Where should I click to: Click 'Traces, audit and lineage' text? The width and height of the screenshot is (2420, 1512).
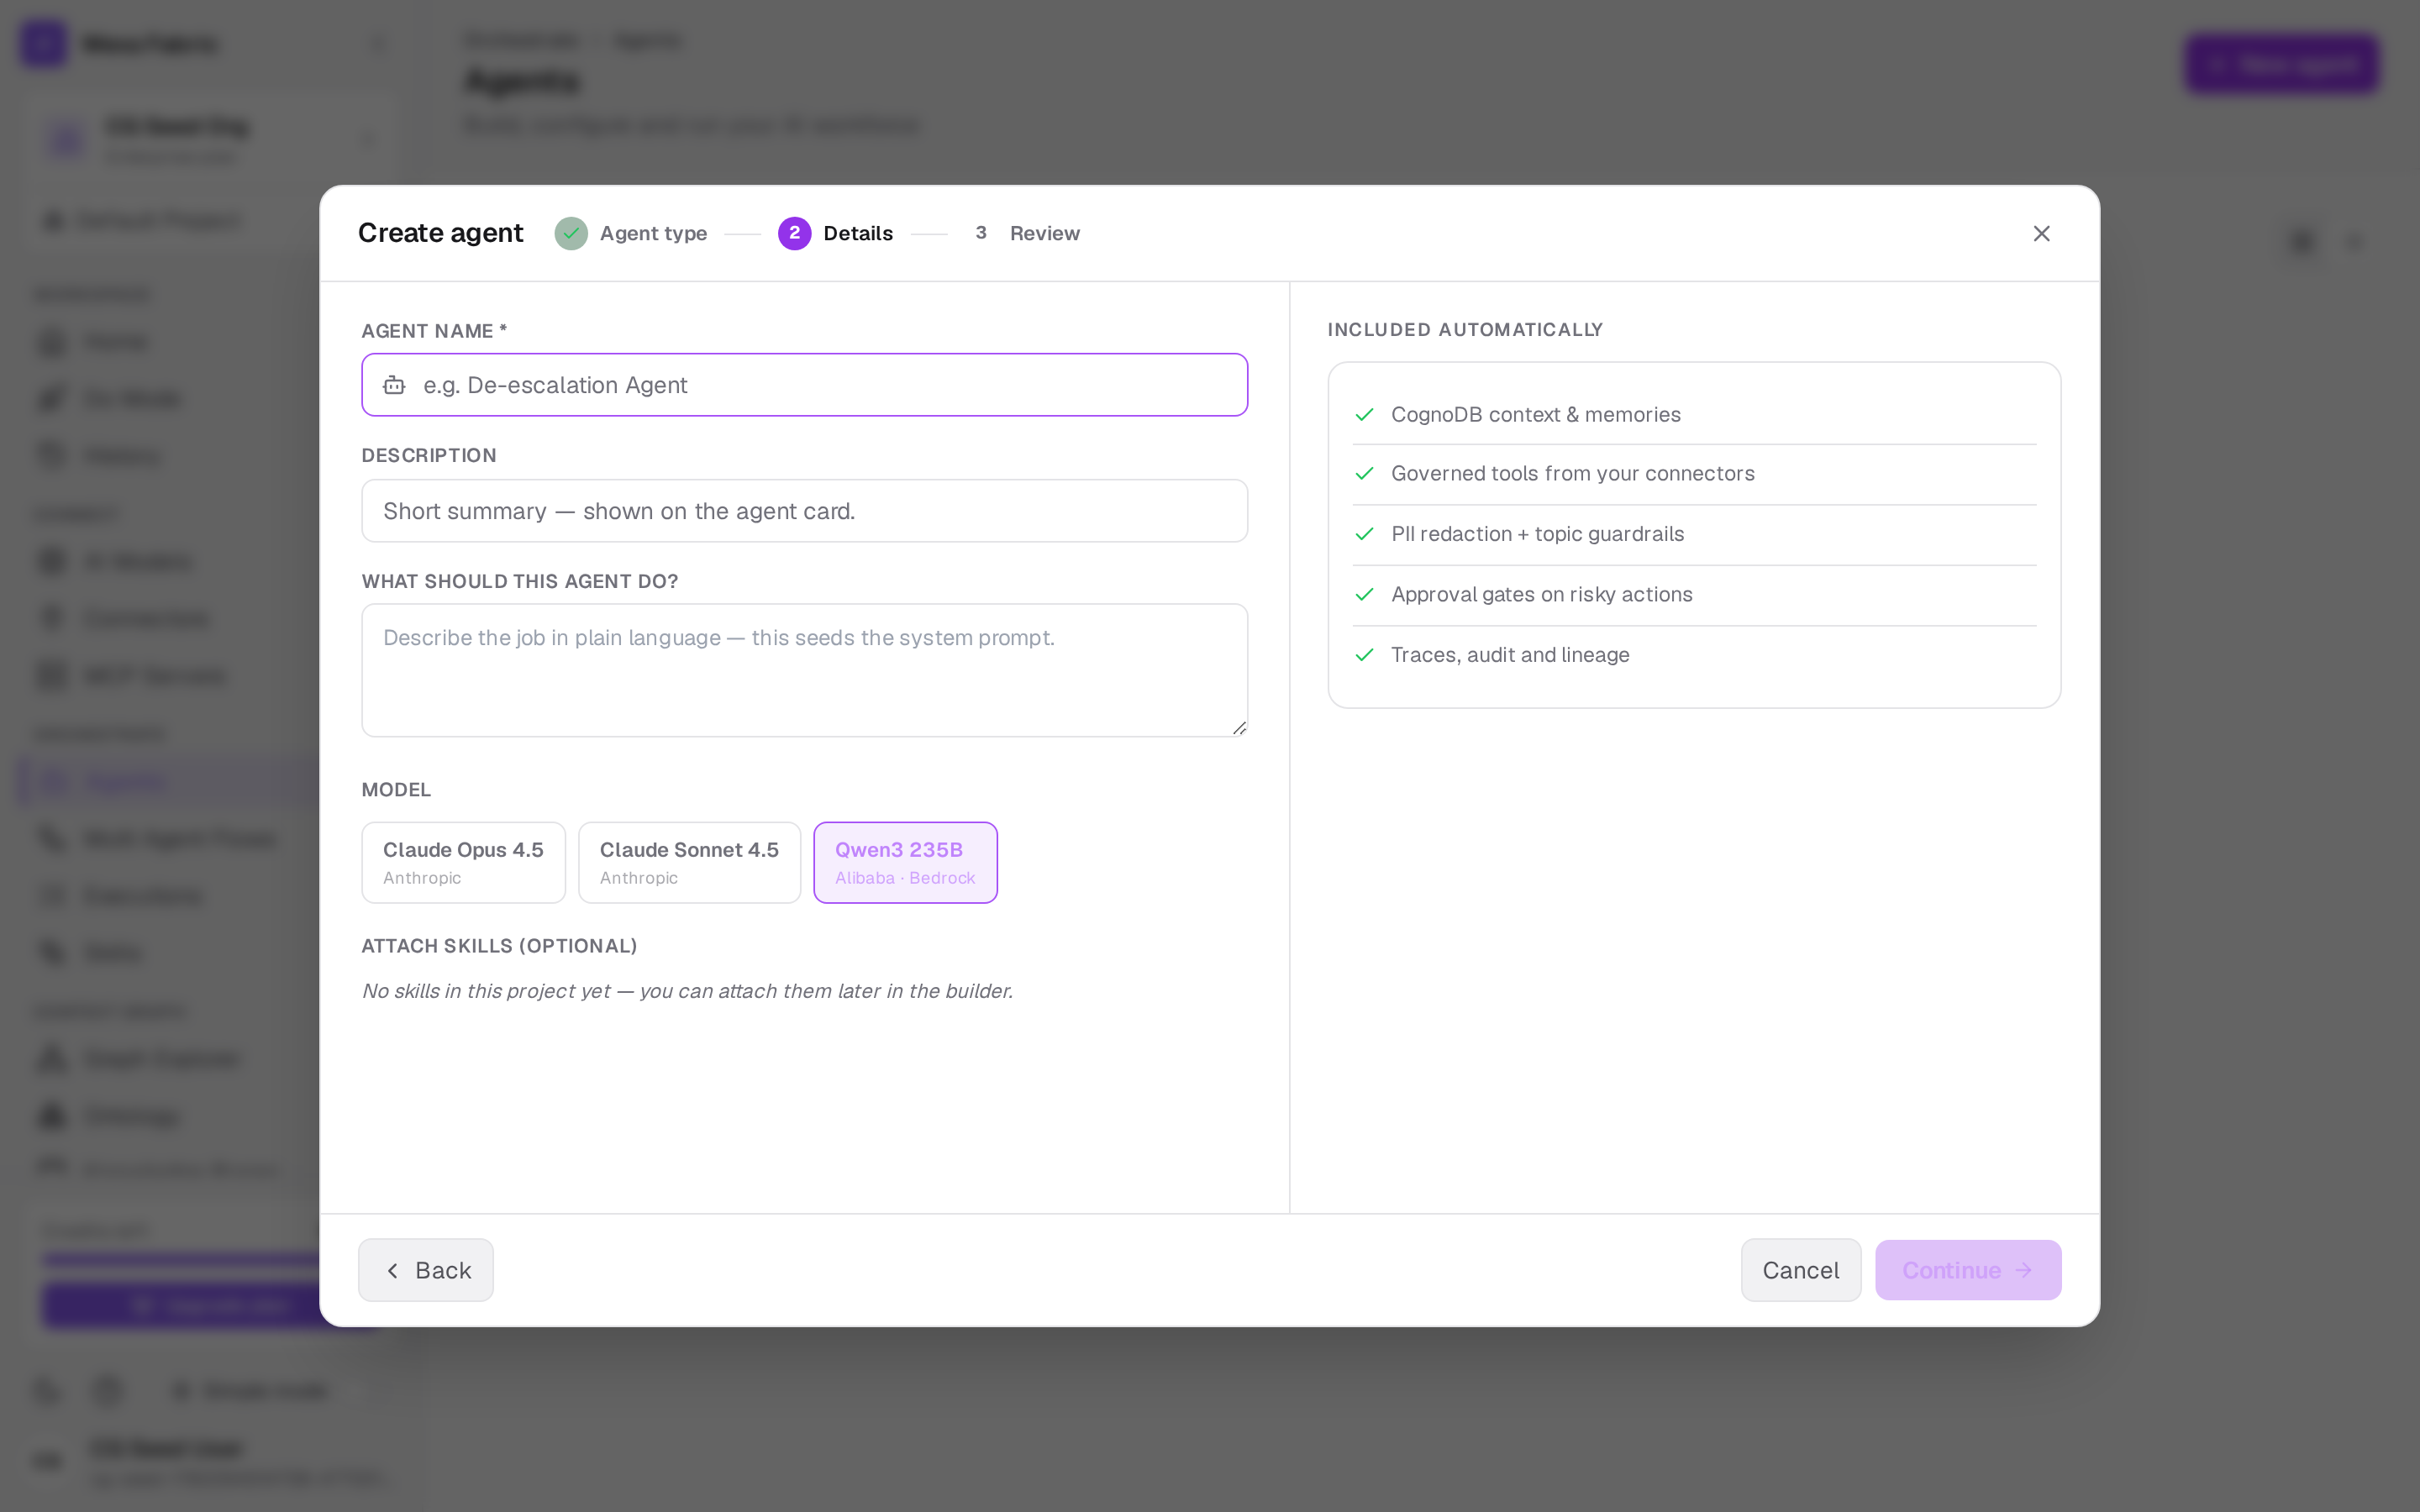[1510, 655]
